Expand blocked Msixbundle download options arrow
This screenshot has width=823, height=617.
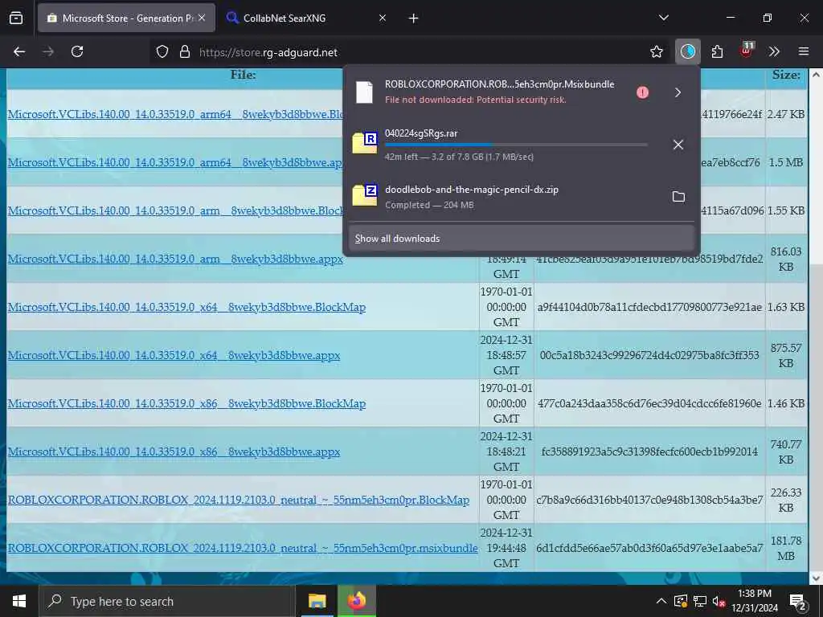pos(678,93)
